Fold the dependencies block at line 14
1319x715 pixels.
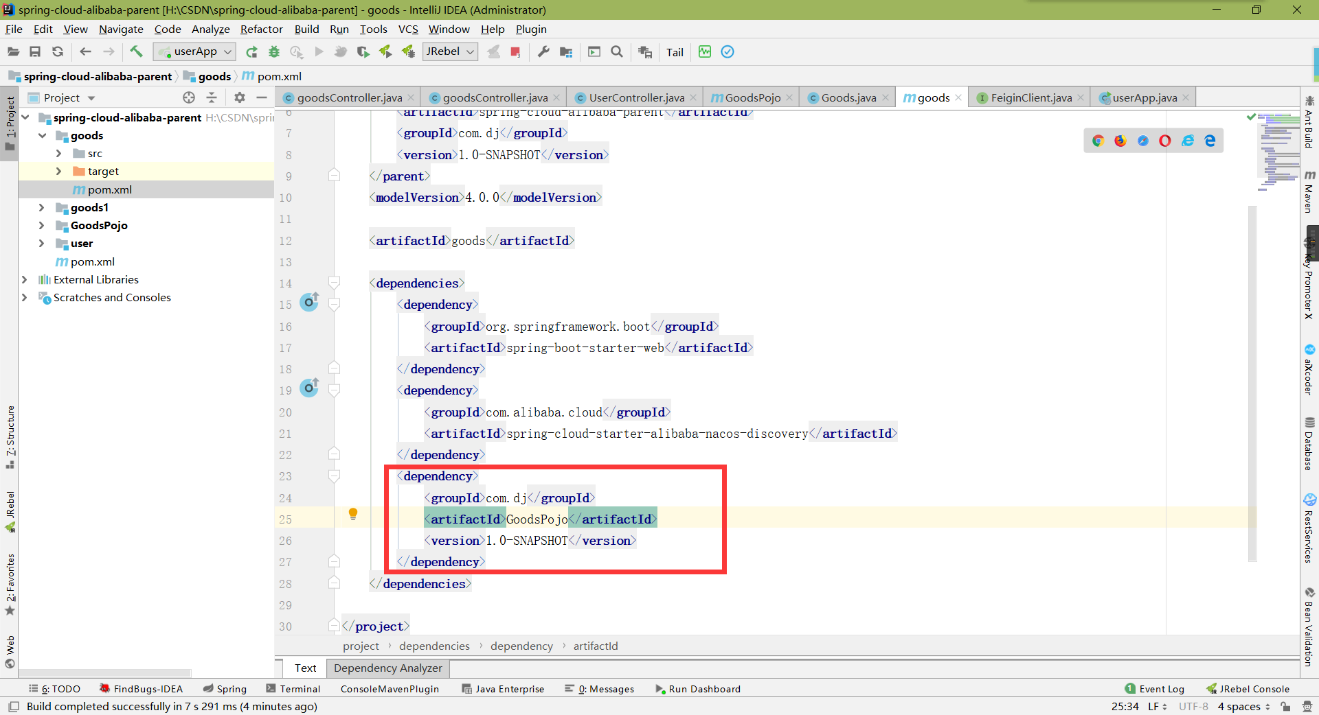(335, 283)
